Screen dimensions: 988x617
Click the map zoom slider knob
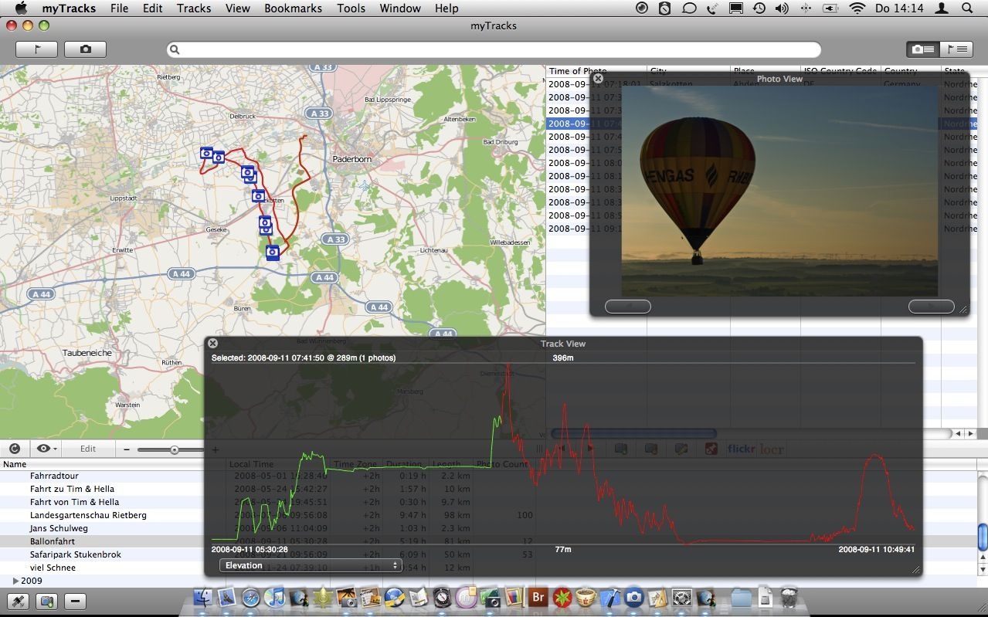pyautogui.click(x=175, y=449)
